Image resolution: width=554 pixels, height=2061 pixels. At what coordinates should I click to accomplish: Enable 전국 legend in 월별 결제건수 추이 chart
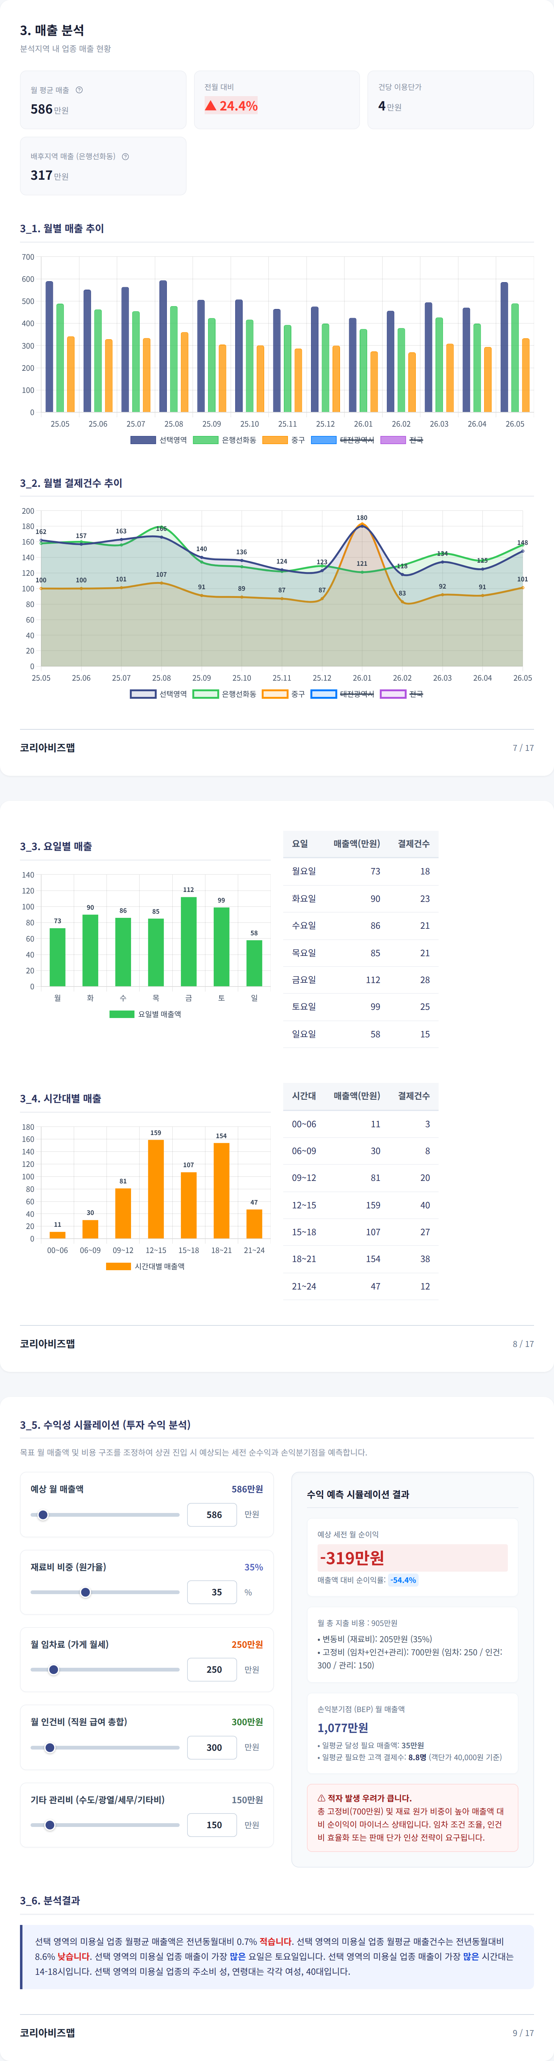402,694
